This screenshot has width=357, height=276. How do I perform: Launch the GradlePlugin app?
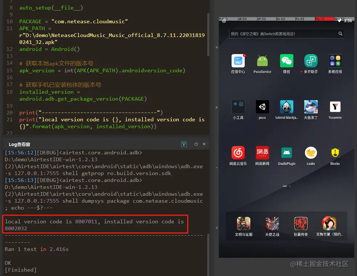coord(286,153)
